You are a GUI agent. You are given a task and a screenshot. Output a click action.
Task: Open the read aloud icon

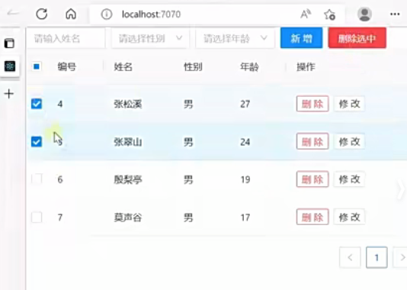point(306,14)
